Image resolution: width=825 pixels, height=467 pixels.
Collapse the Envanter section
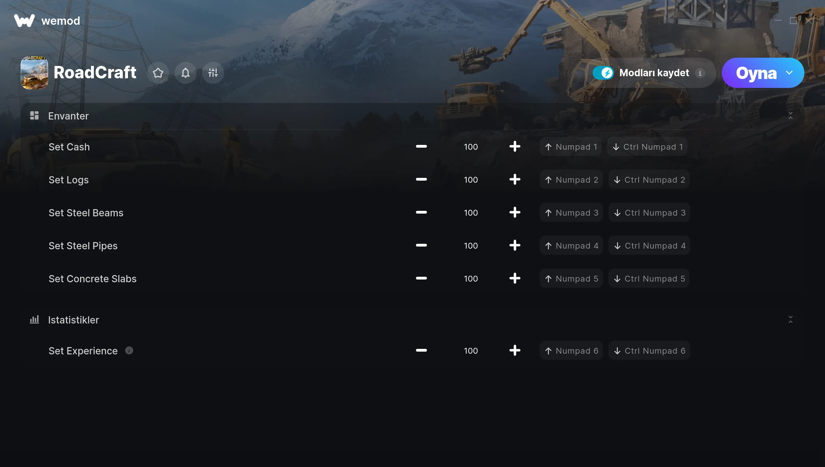pos(791,116)
